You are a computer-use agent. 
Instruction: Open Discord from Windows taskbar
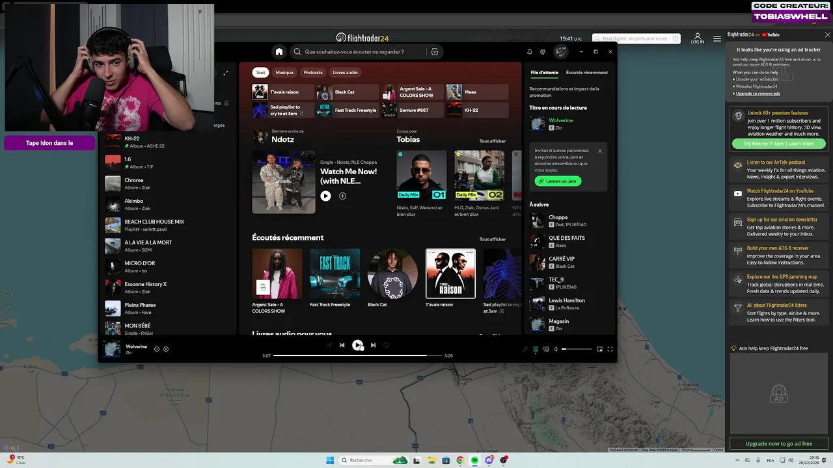(489, 460)
